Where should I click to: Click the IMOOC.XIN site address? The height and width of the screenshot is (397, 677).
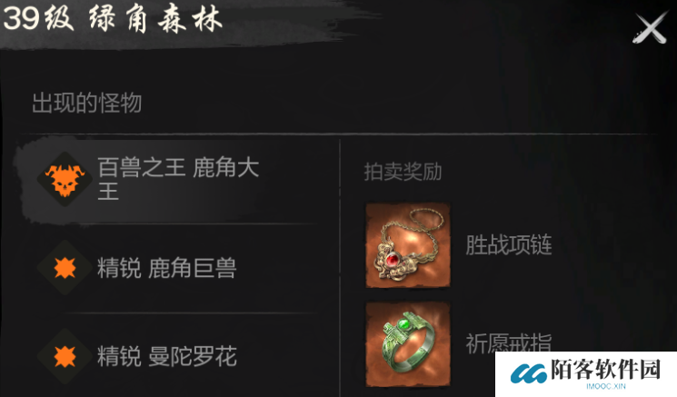point(606,386)
